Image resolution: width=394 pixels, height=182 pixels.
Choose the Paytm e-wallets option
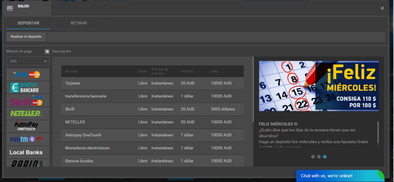28,139
